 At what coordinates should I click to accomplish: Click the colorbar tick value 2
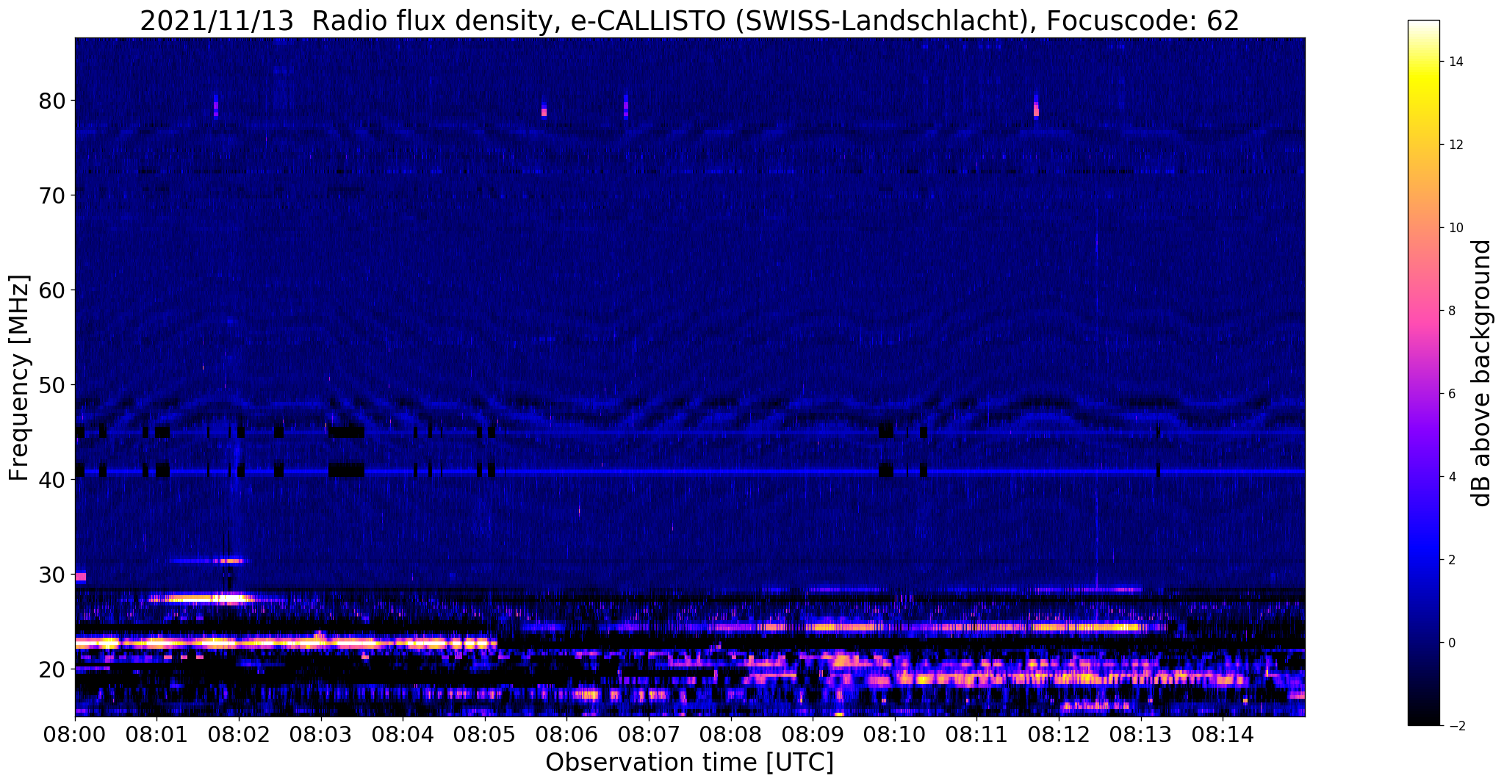[x=1450, y=560]
